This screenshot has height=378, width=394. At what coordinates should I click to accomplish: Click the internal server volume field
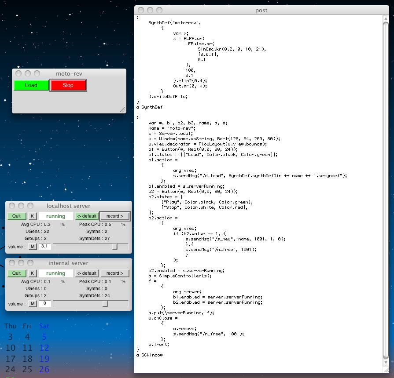[x=44, y=304]
